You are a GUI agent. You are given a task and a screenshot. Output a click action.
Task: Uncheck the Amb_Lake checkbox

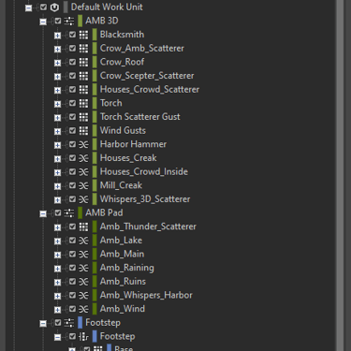click(72, 241)
